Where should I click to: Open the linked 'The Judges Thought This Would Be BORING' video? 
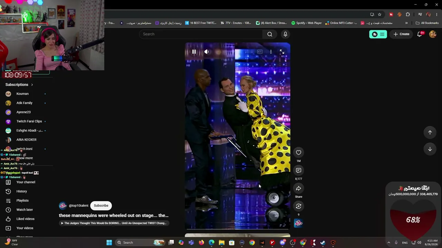coord(114,223)
